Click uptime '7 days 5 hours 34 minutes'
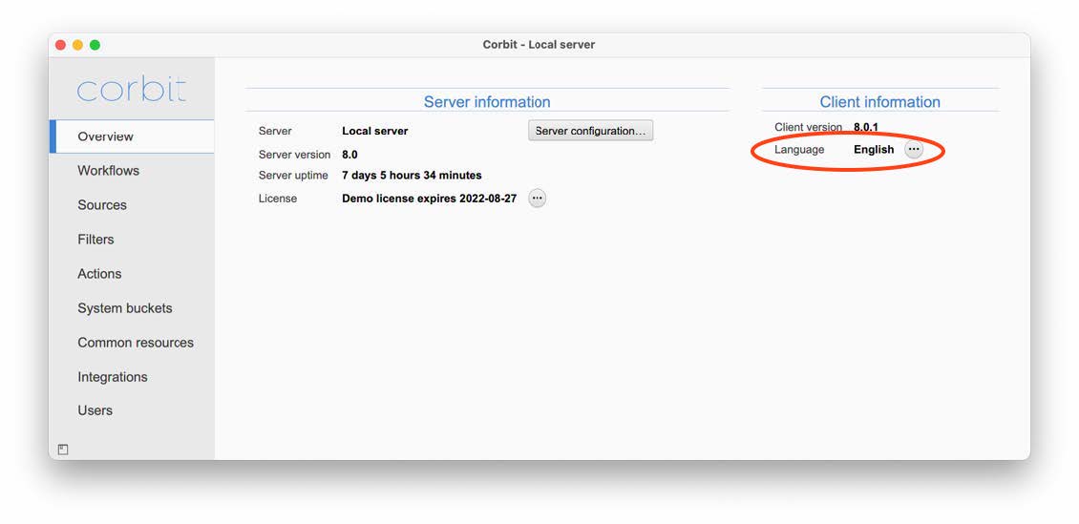Screen dimensions: 1079x524 coord(412,176)
